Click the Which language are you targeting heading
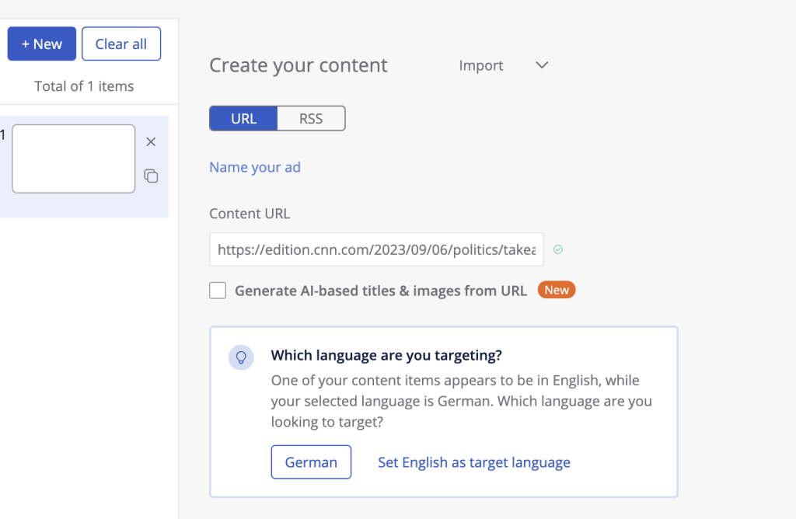This screenshot has width=796, height=519. [386, 356]
